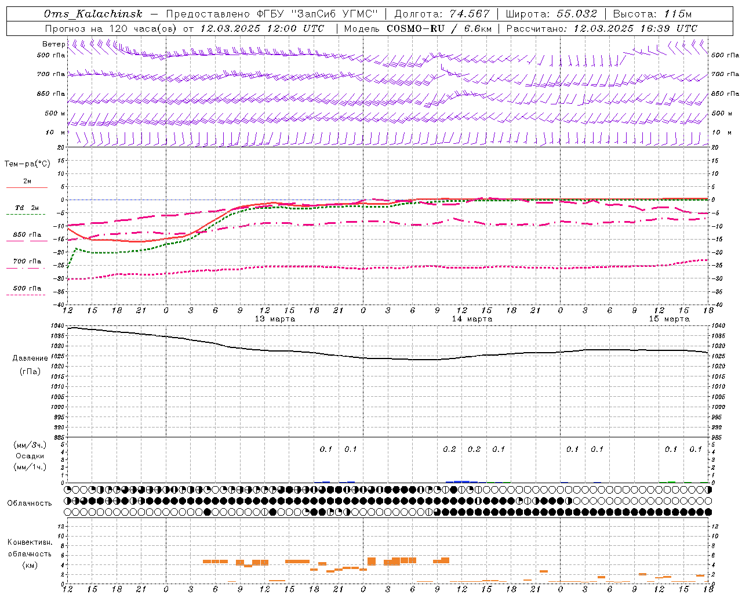Click the '15 марта' date label

tap(669, 319)
